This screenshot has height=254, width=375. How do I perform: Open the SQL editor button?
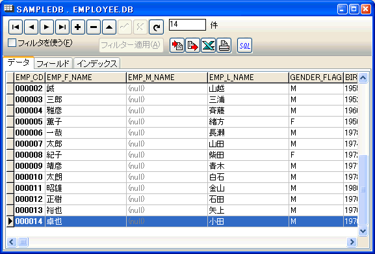coord(244,46)
